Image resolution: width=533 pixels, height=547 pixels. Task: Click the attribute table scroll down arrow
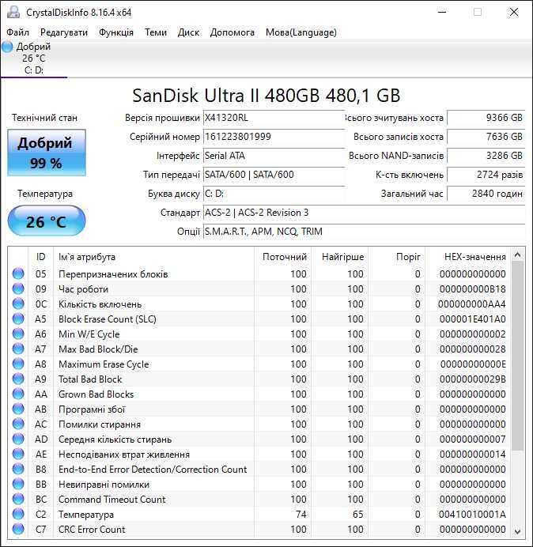coord(518,531)
